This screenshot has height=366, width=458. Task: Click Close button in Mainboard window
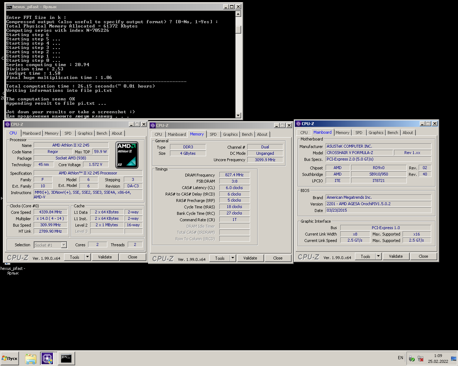423,256
